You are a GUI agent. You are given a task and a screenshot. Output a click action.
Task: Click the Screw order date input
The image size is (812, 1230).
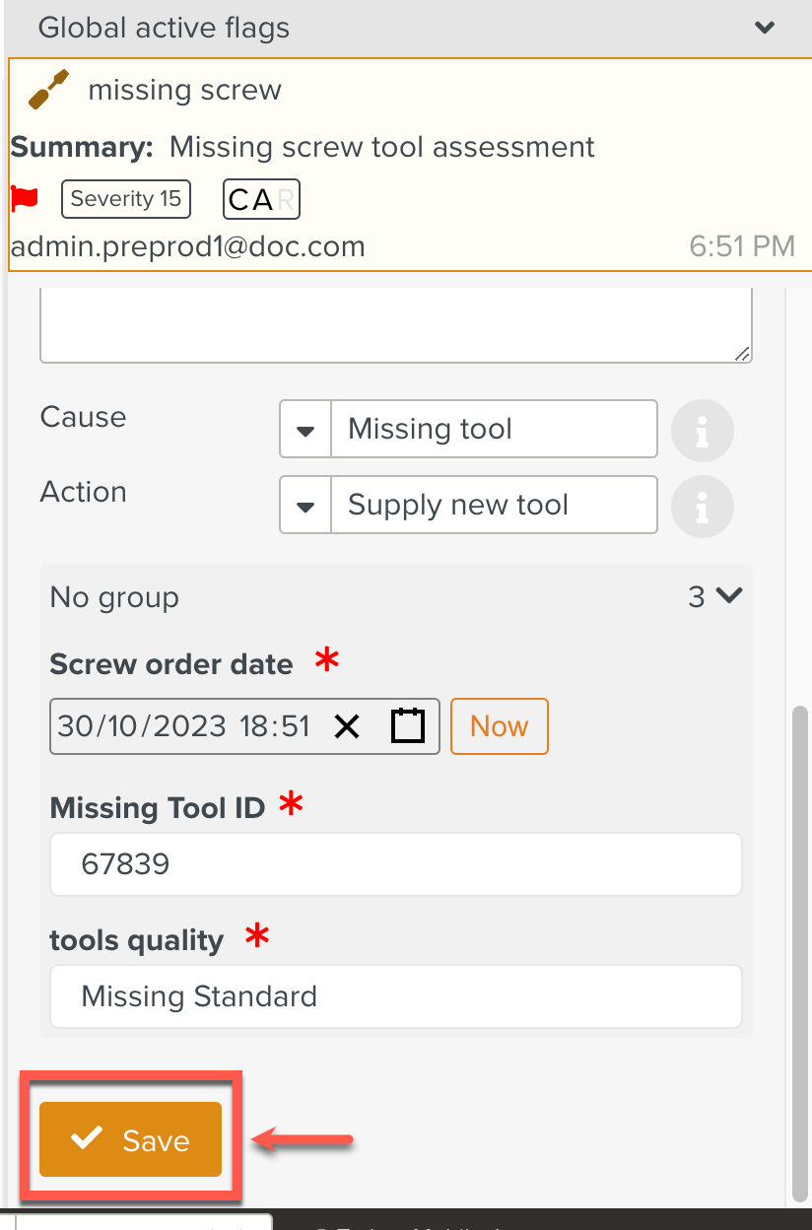coord(182,727)
